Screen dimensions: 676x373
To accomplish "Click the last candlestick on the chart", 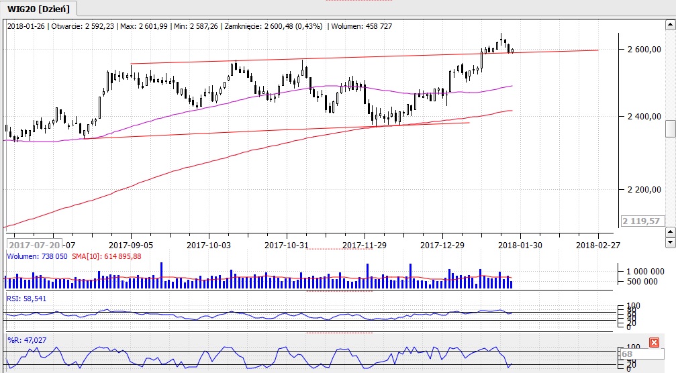I will pos(513,50).
